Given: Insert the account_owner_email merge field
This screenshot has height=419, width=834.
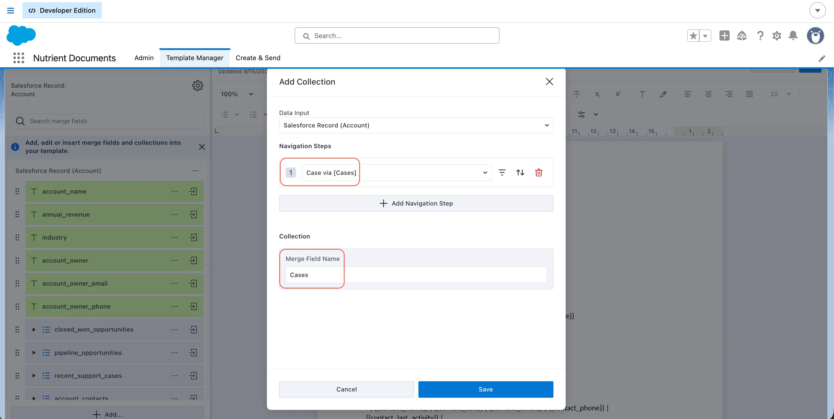Looking at the screenshot, I should pos(193,283).
